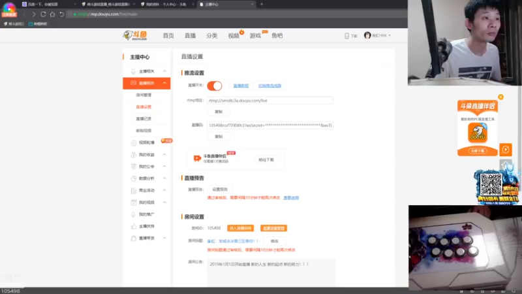This screenshot has height=294, width=522.
Task: Close the 斗鱼直播伴侣 floating ad
Action: (x=500, y=97)
